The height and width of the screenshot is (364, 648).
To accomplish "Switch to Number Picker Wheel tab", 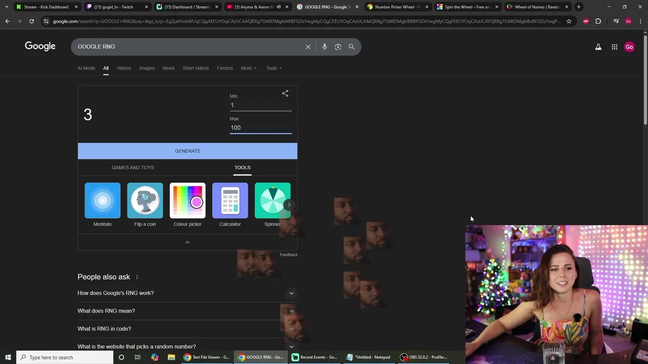I will click(x=397, y=7).
